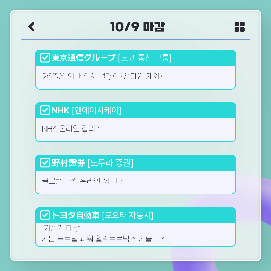Open the NHK 온라인 칼리지 entry
The width and height of the screenshot is (271, 271).
72,128
